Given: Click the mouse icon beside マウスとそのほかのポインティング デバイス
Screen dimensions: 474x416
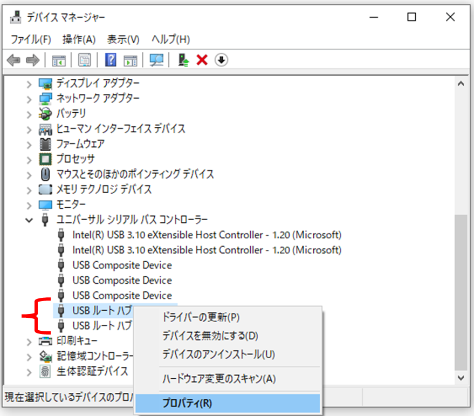Looking at the screenshot, I should pos(45,174).
